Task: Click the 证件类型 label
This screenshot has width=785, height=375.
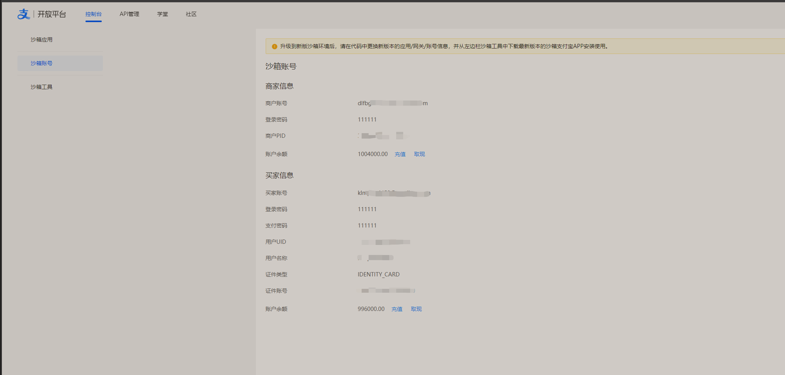Action: 276,274
